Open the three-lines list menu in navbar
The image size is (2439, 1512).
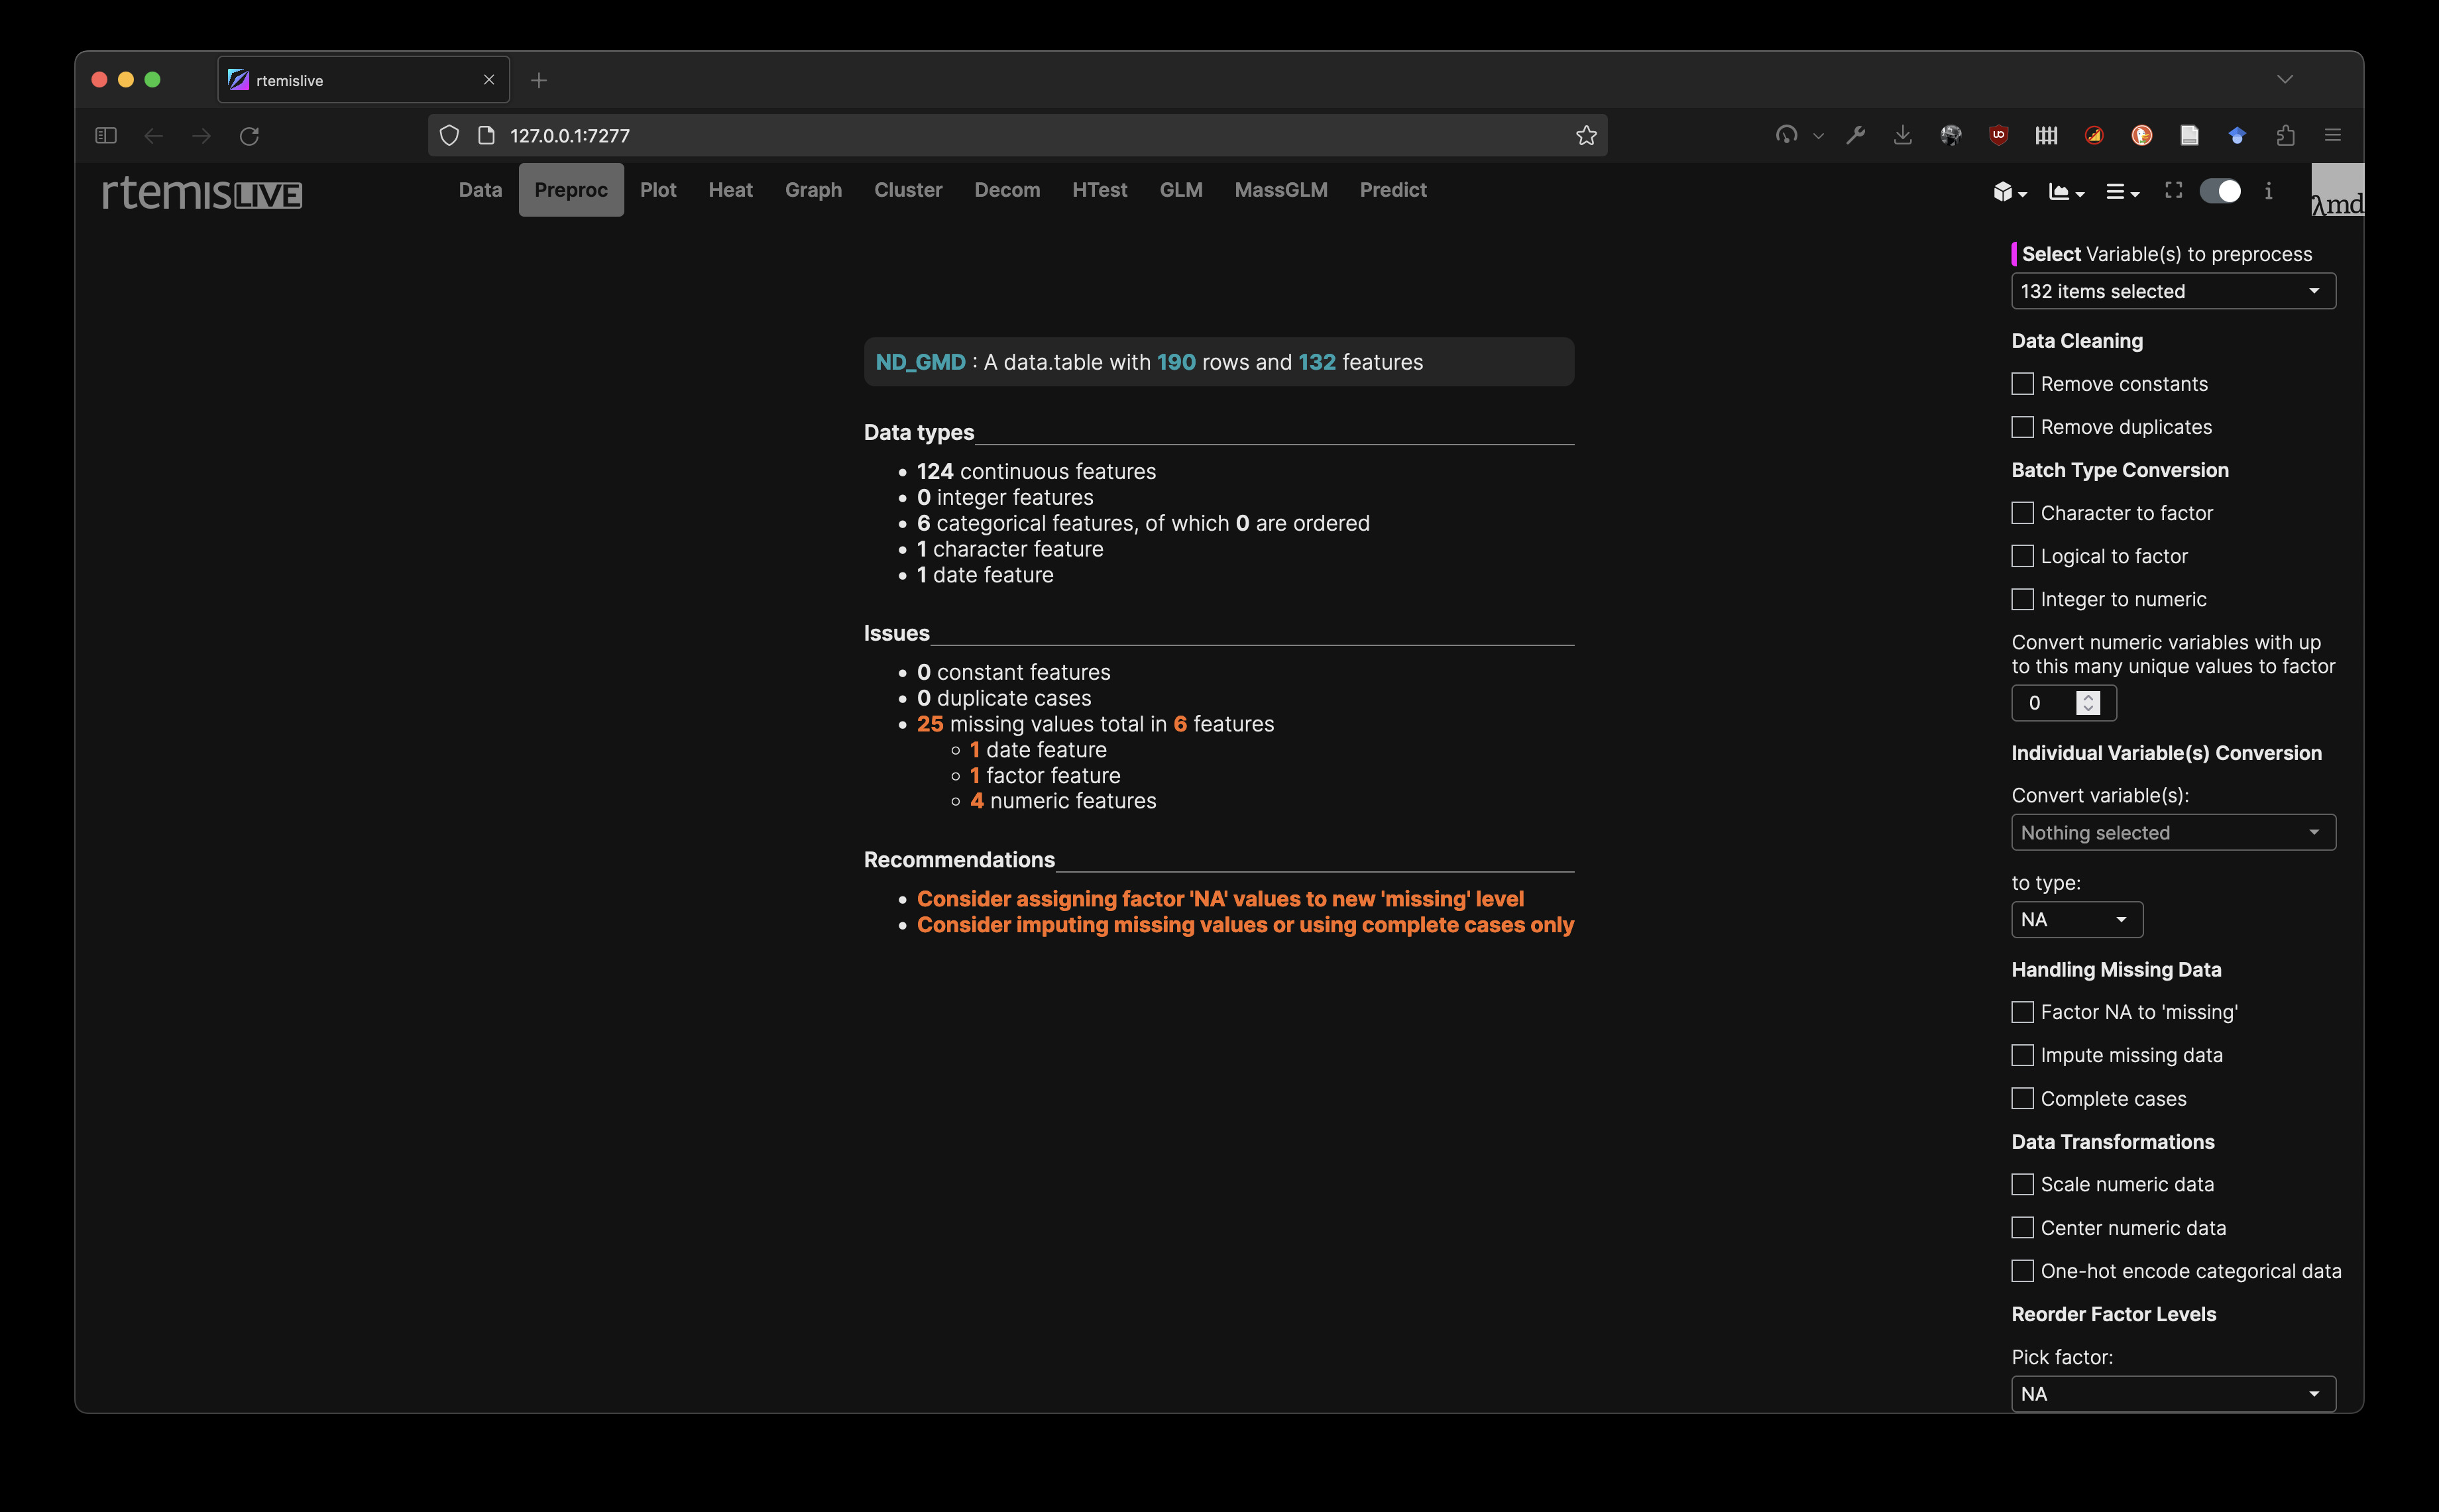click(2121, 192)
